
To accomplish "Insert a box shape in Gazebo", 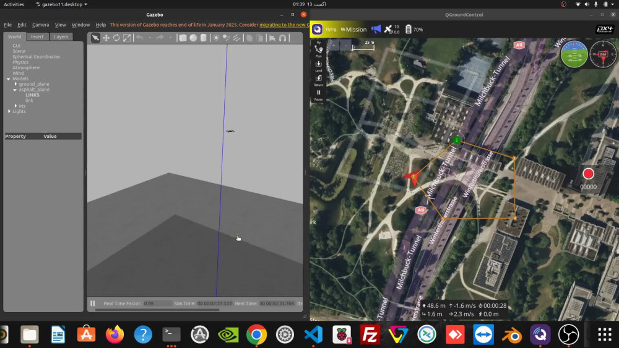I will (x=183, y=38).
